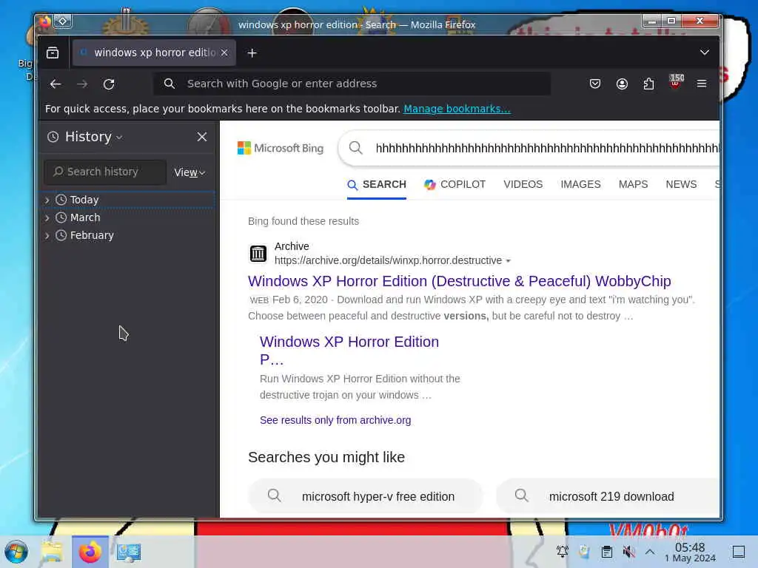Open the archive.org URL dropdown arrow
This screenshot has height=568, width=758.
coord(508,261)
